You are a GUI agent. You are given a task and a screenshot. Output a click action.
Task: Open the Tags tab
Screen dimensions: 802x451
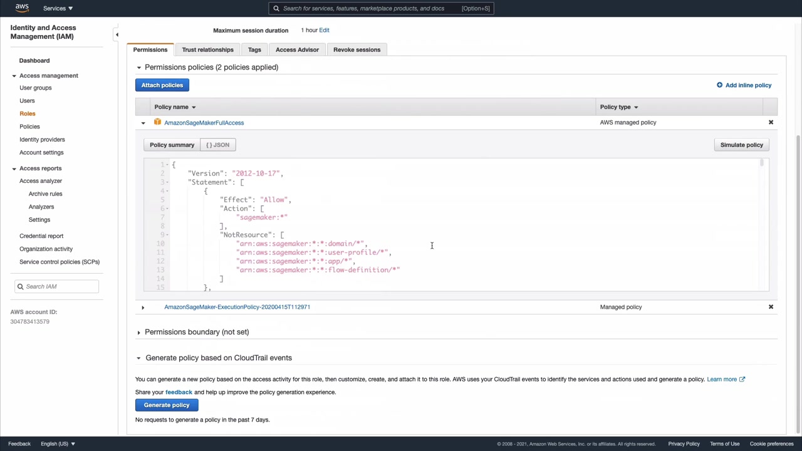254,49
